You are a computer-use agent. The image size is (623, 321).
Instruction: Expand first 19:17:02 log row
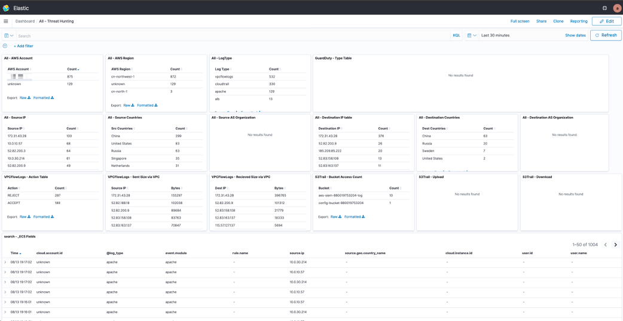(x=5, y=262)
